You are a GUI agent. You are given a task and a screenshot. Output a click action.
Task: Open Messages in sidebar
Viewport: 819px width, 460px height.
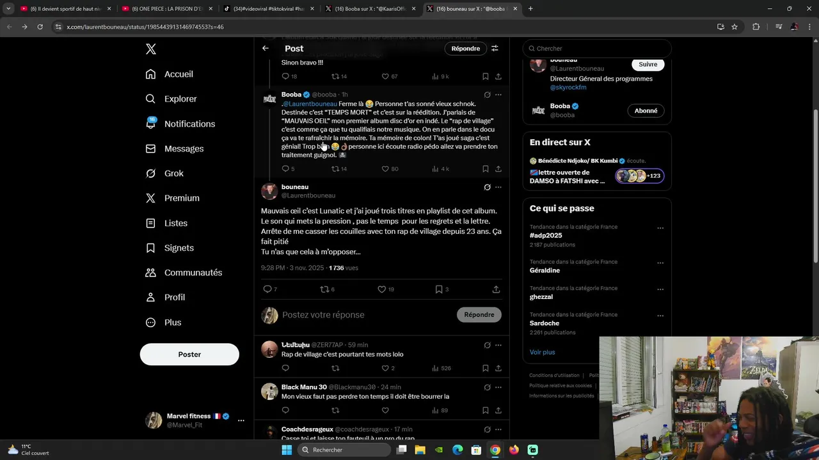(x=175, y=149)
